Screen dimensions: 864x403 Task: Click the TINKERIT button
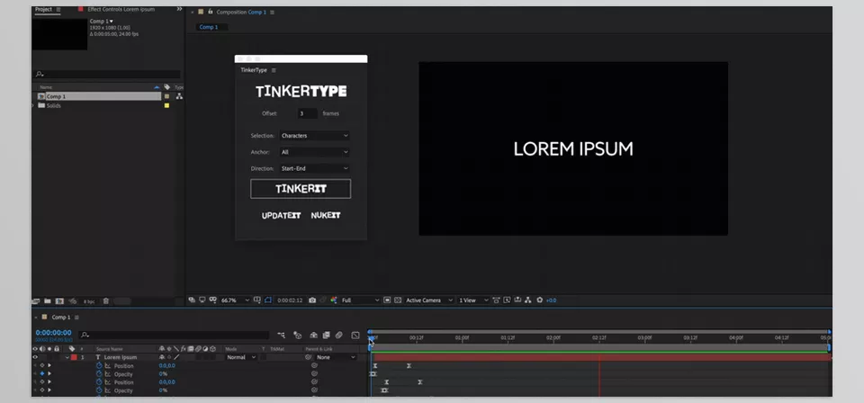pyautogui.click(x=301, y=189)
